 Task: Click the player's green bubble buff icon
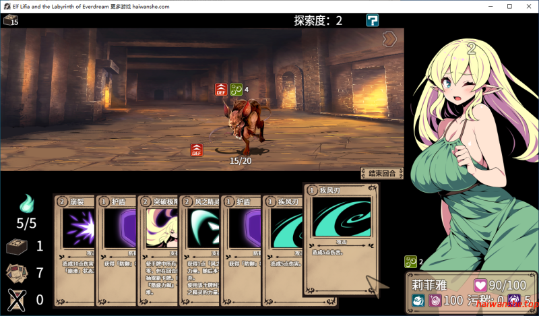410,262
